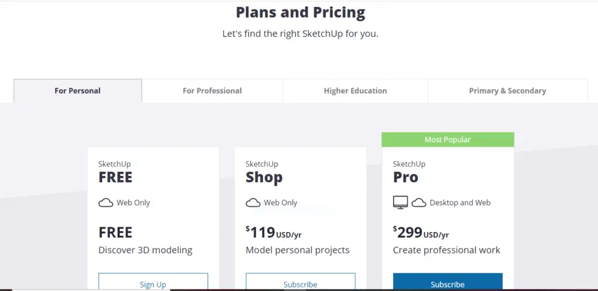Subscribe to the SketchUp Pro plan
598x291 pixels.
click(x=448, y=282)
